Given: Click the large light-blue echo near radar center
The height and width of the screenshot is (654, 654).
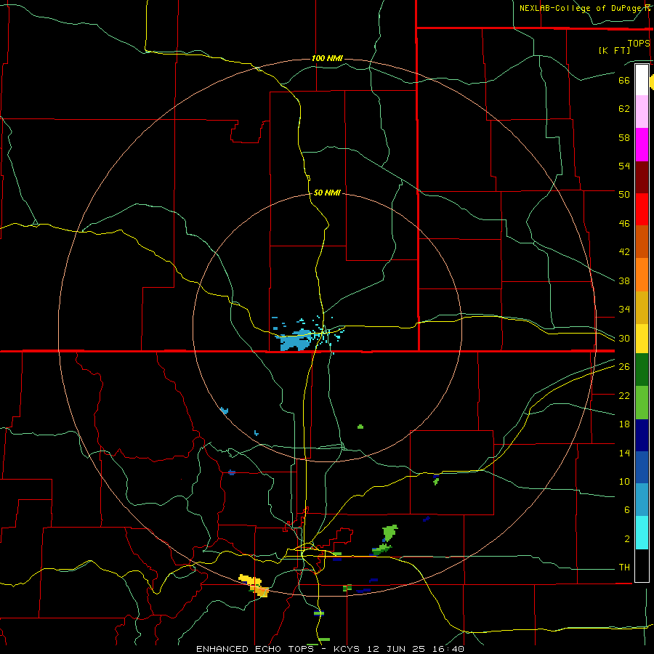Looking at the screenshot, I should [x=295, y=340].
